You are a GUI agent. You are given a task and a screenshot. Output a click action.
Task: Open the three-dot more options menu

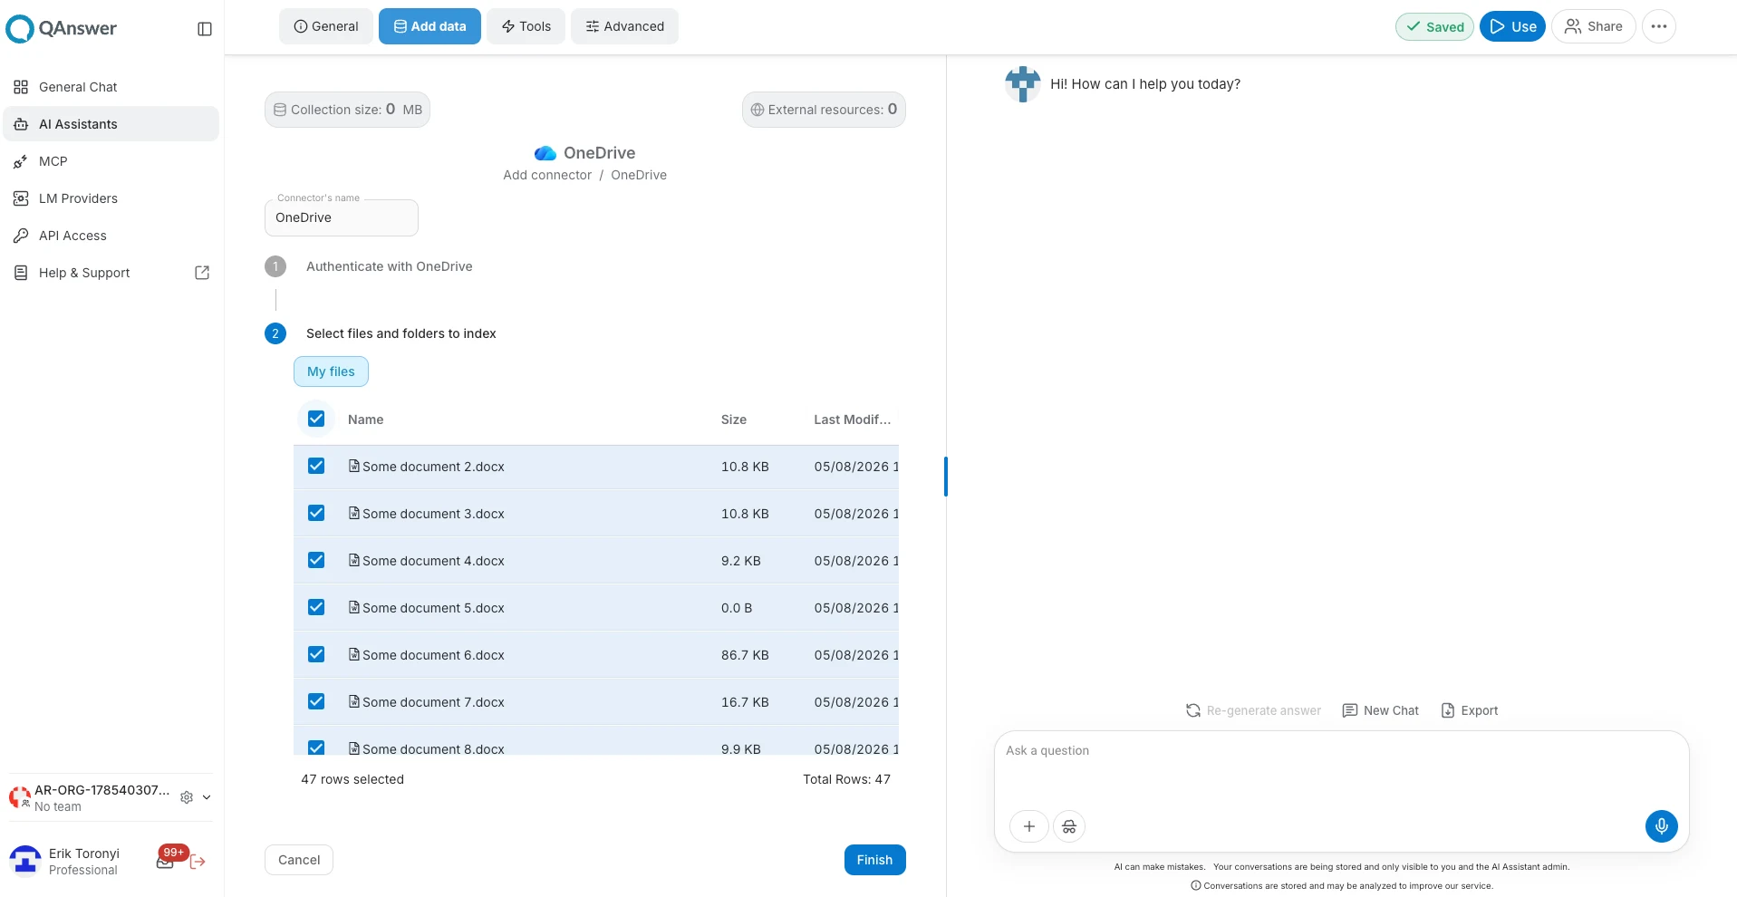(1658, 26)
